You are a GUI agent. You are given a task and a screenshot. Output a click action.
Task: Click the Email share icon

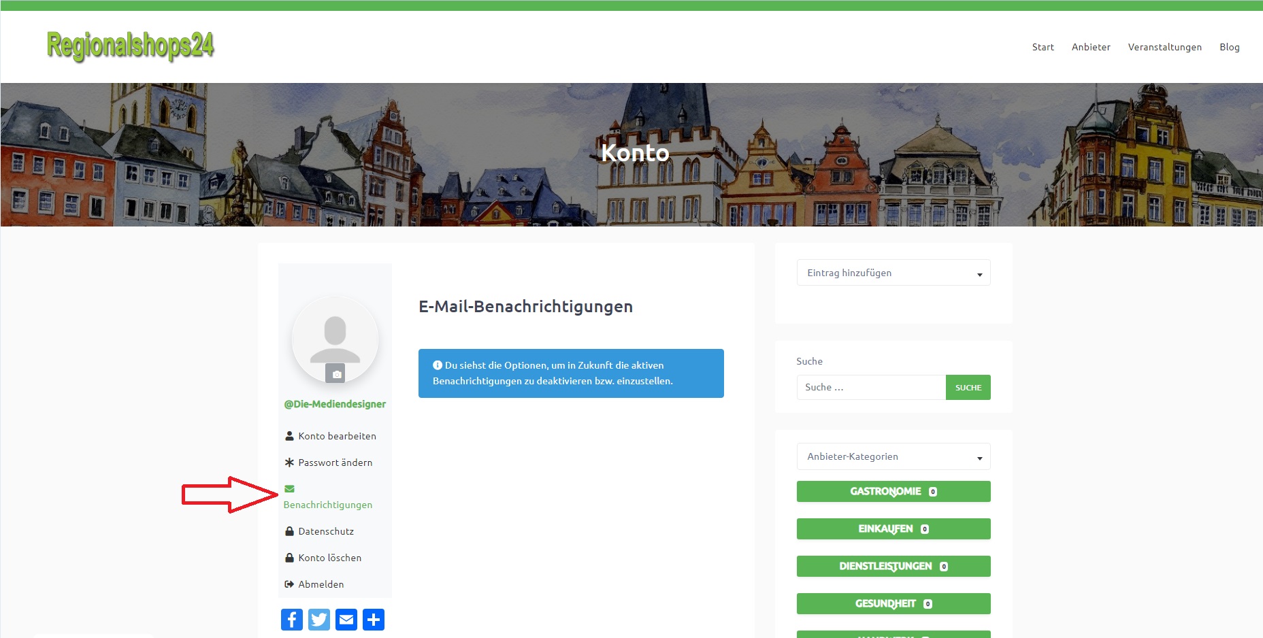click(x=346, y=620)
